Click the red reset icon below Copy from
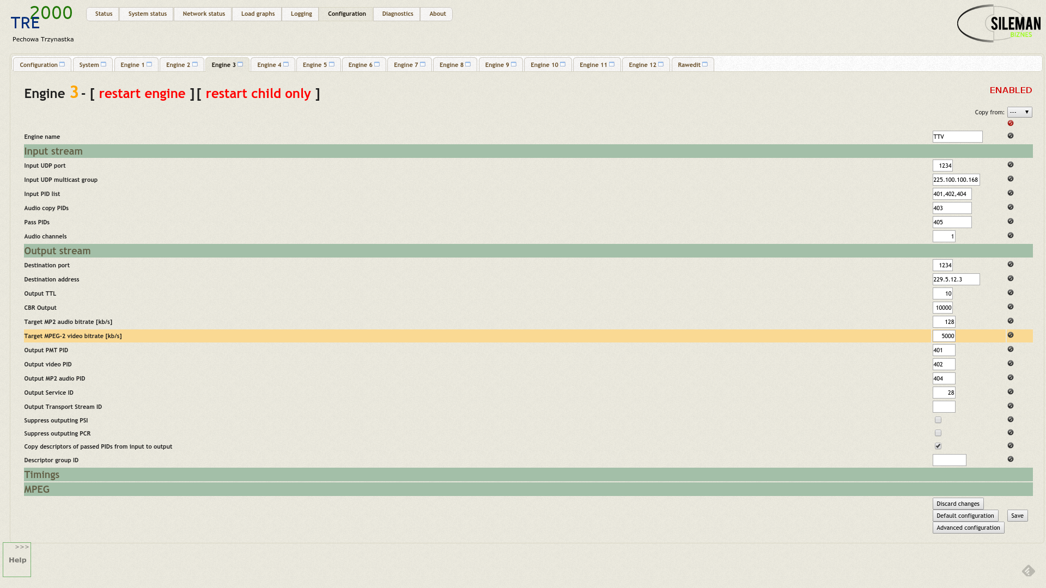Screen dimensions: 1046x588 1011,123
